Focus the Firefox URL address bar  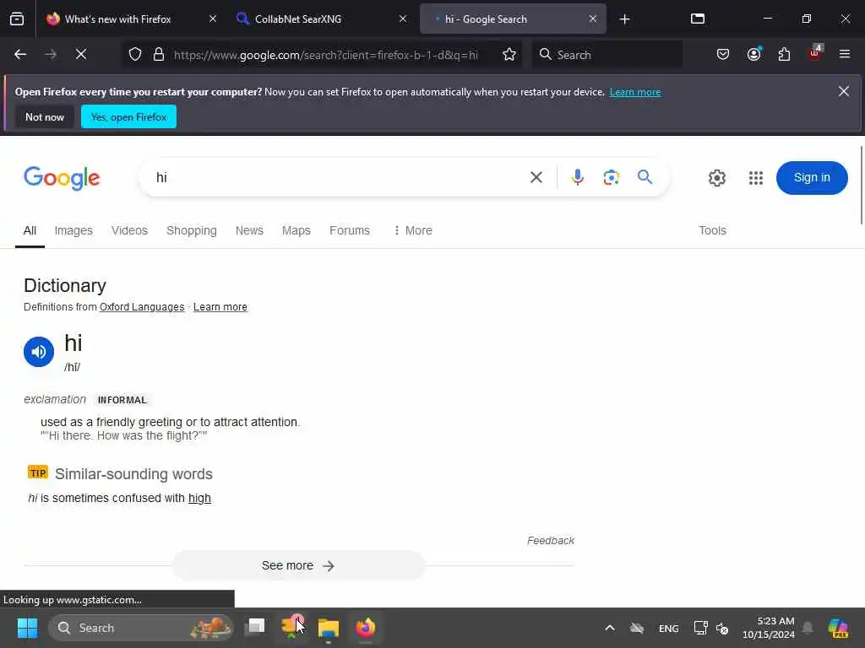pyautogui.click(x=325, y=55)
